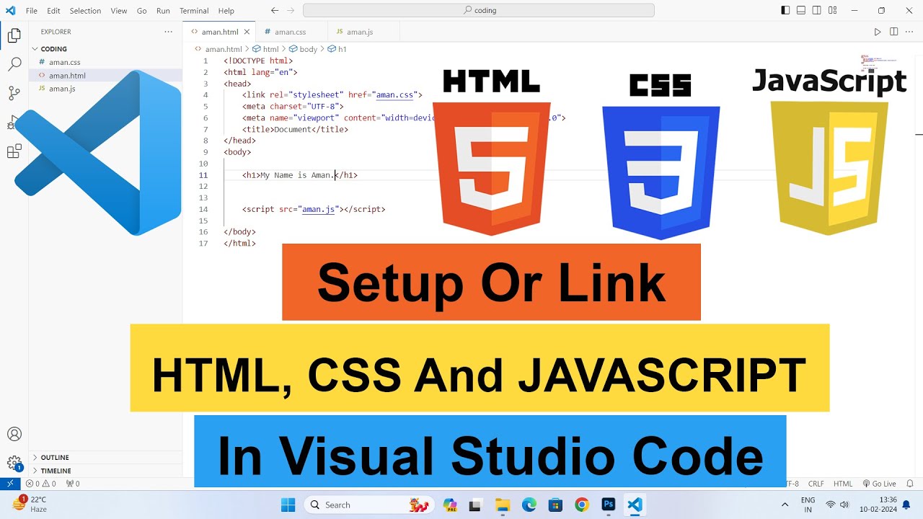Open Photoshop from the taskbar
Image resolution: width=923 pixels, height=519 pixels.
click(x=608, y=505)
